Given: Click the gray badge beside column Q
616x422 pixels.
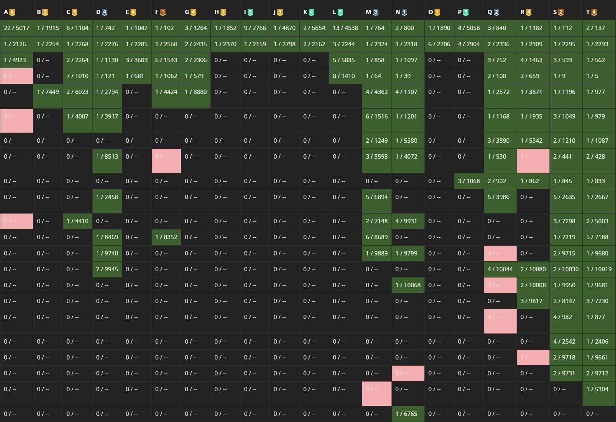Looking at the screenshot, I should [496, 12].
